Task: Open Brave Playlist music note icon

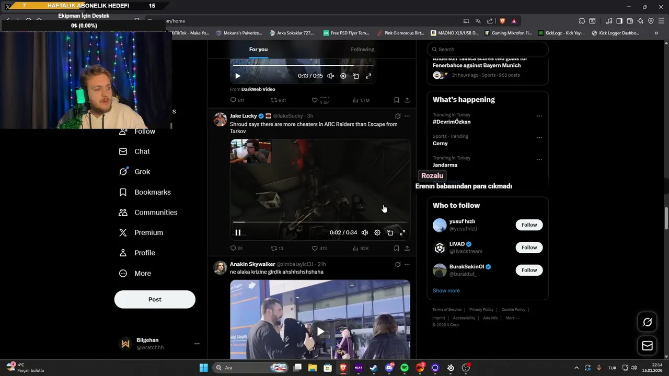Action: [x=609, y=21]
